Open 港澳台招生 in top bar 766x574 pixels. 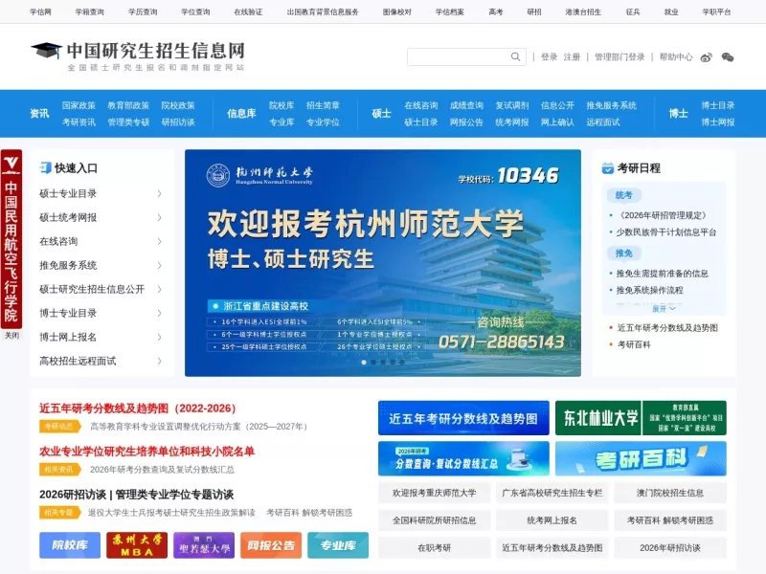click(x=583, y=11)
